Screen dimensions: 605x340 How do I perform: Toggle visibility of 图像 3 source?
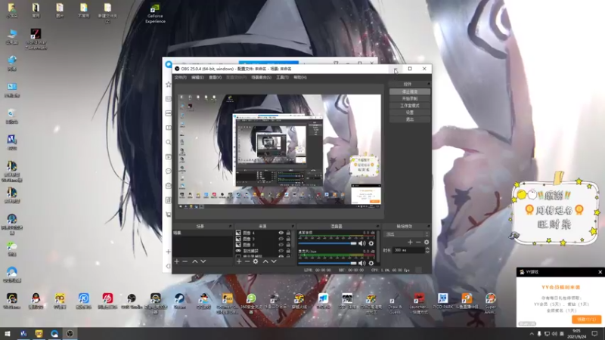tap(281, 239)
